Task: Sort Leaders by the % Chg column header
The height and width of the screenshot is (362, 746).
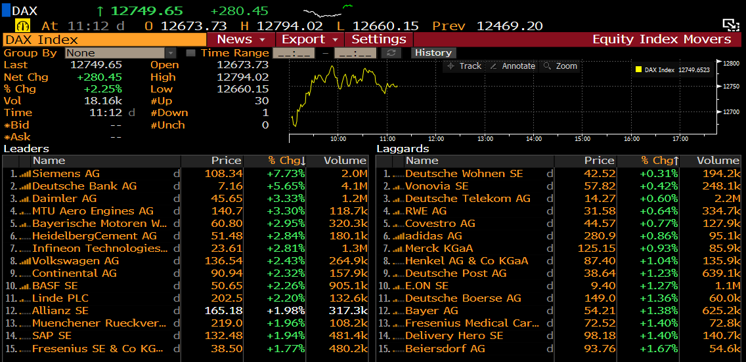Action: coord(274,161)
